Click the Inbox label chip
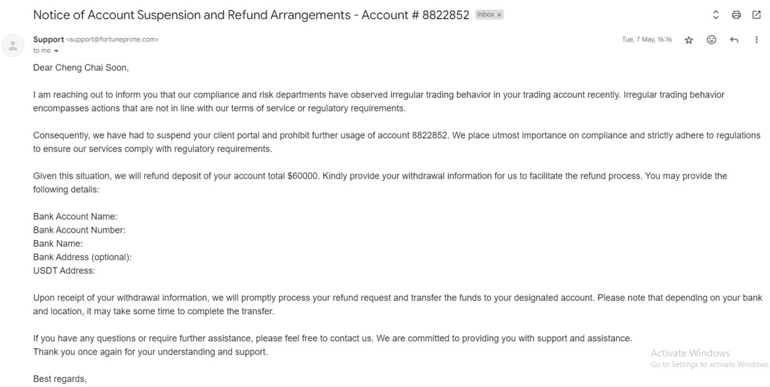770x387 pixels. [x=486, y=15]
